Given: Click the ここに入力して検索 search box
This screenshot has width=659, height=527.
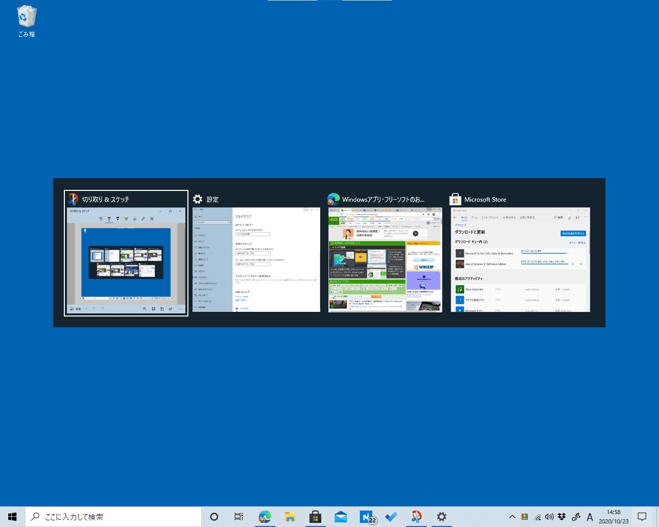Looking at the screenshot, I should point(113,517).
